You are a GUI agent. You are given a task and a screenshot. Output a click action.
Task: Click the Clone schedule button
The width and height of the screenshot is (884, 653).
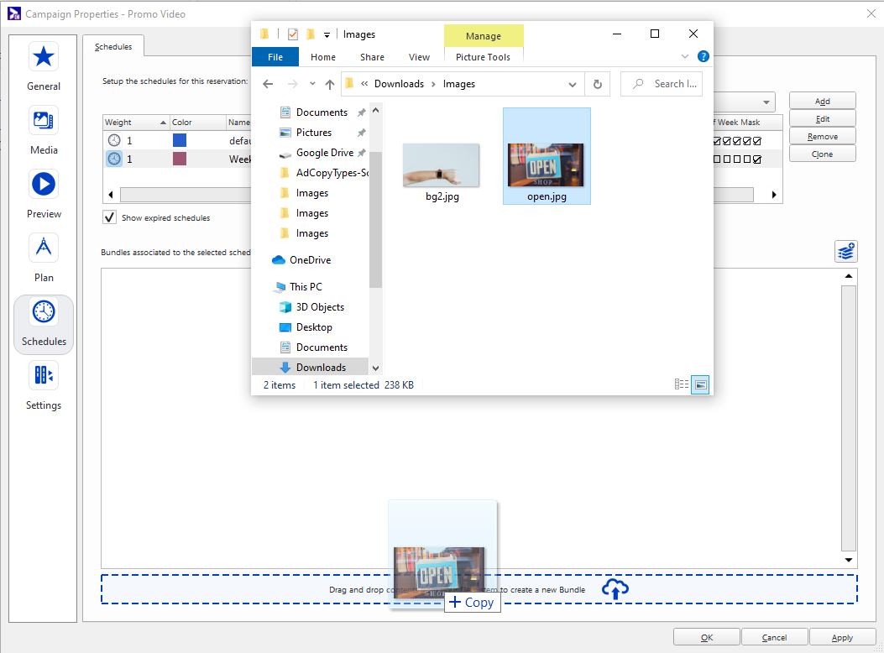click(822, 154)
